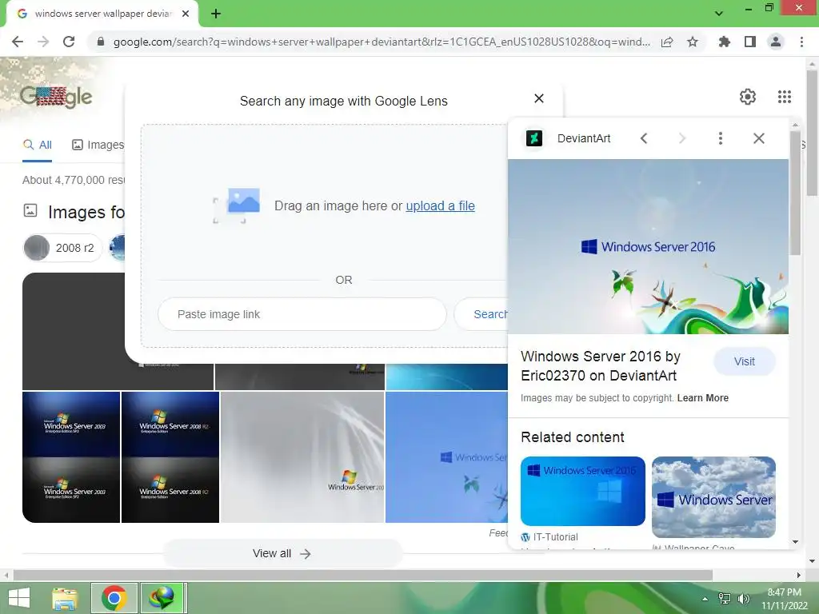Open Google quick settings gear
This screenshot has width=819, height=614.
click(748, 97)
